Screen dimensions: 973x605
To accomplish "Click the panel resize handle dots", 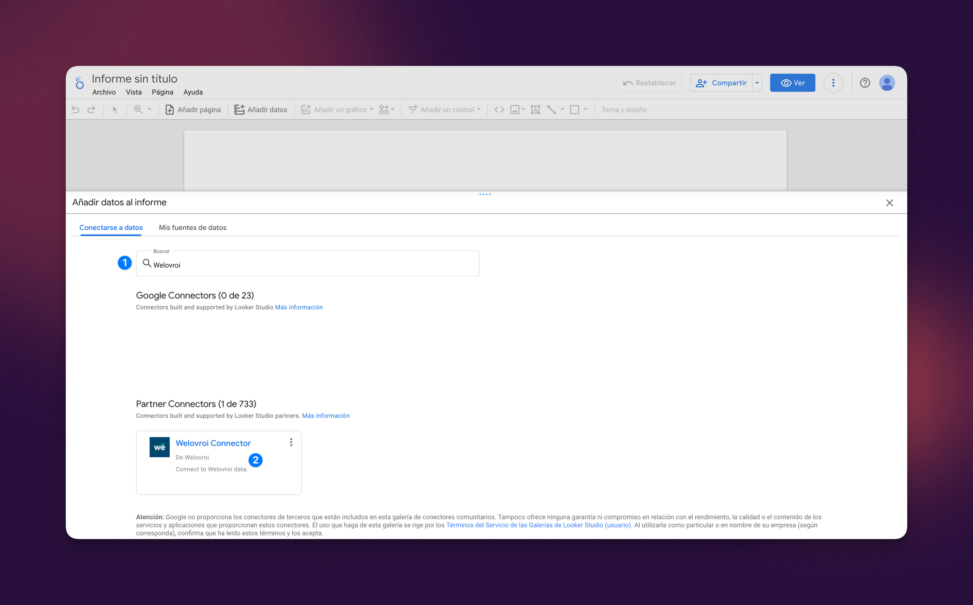I will [485, 194].
